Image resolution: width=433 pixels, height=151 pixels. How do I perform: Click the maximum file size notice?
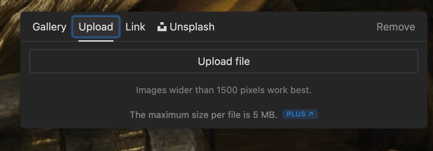pyautogui.click(x=203, y=115)
